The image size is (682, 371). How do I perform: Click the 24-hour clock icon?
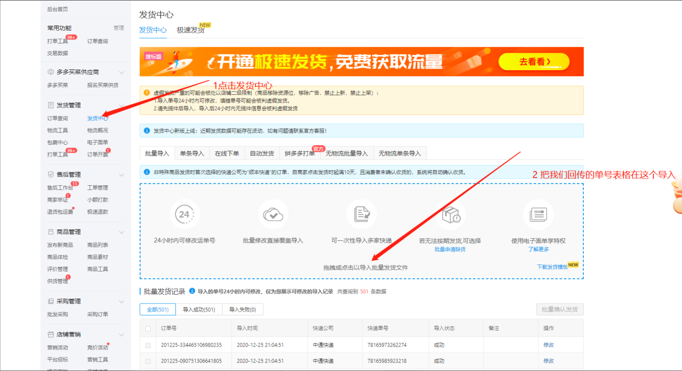pyautogui.click(x=184, y=215)
